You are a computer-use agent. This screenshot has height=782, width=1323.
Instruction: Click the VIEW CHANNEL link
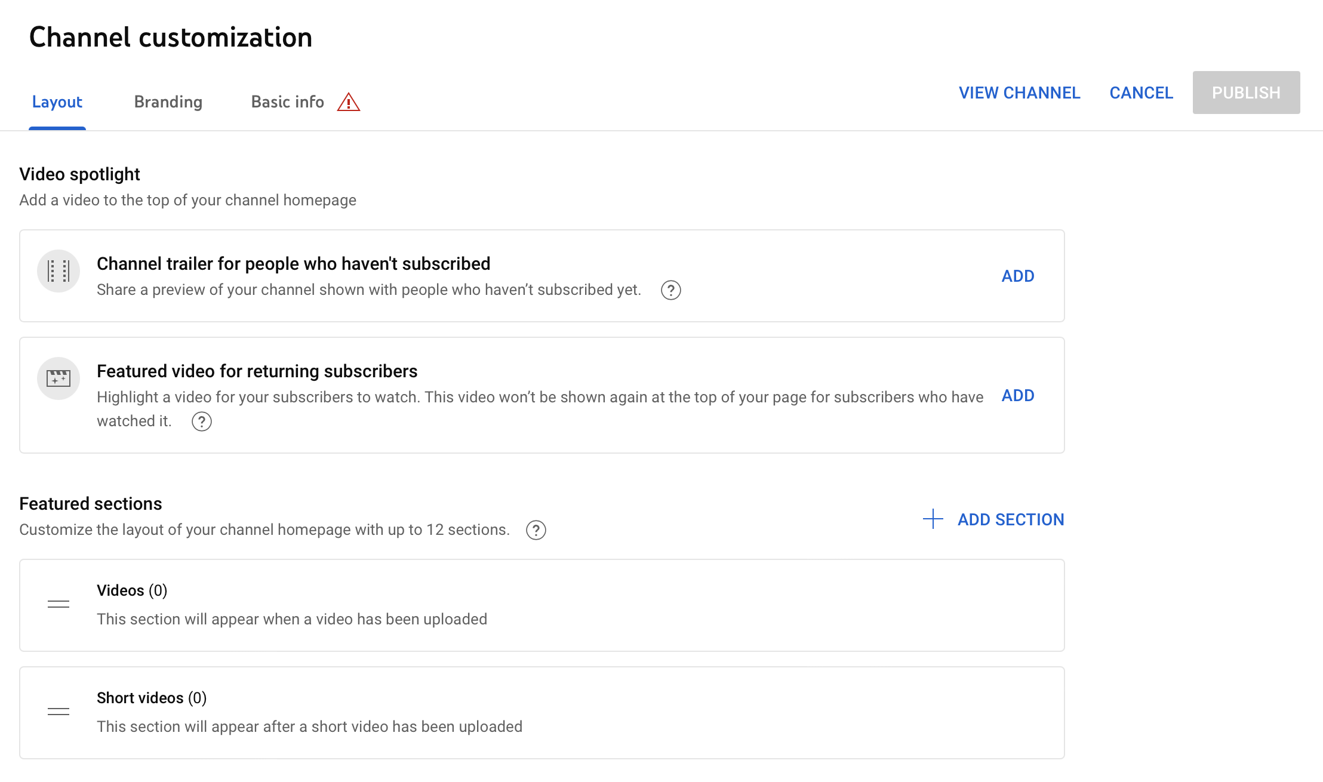pyautogui.click(x=1020, y=93)
